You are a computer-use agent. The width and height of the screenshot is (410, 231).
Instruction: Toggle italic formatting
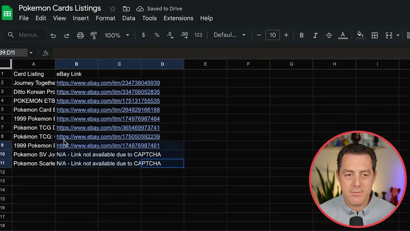(315, 35)
